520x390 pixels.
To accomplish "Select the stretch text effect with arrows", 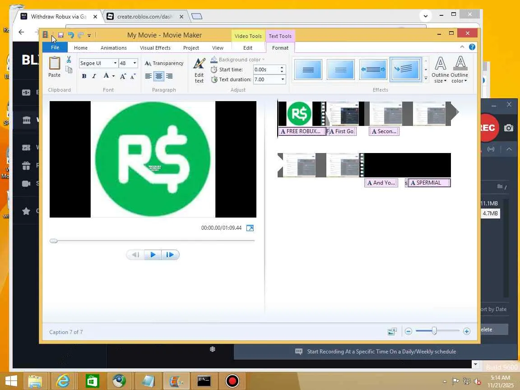I will pyautogui.click(x=373, y=70).
